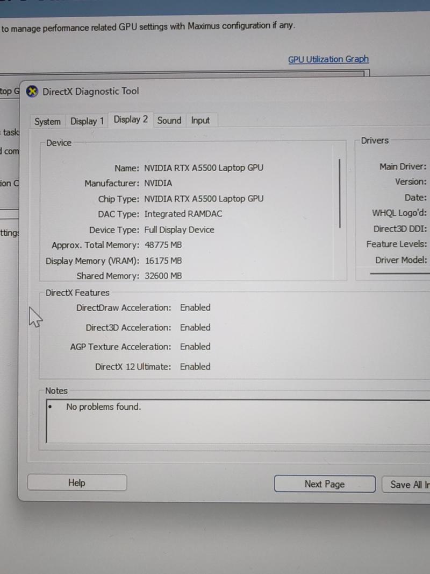The height and width of the screenshot is (574, 430).
Task: Click the '32600 MB' shared memory value
Action: pyautogui.click(x=163, y=276)
